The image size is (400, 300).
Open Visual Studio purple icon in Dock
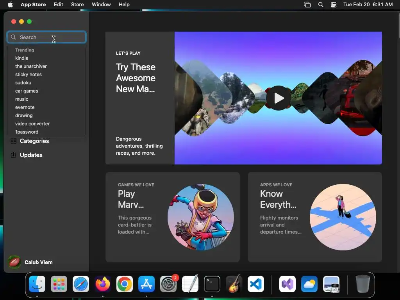click(287, 284)
